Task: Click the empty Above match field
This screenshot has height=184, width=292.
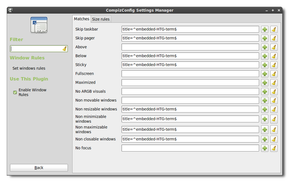Action: click(190, 47)
